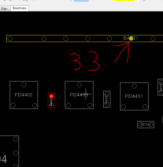Click the red highlighted pin of R4403
Viewport: 163px width, 167px height.
[51, 96]
